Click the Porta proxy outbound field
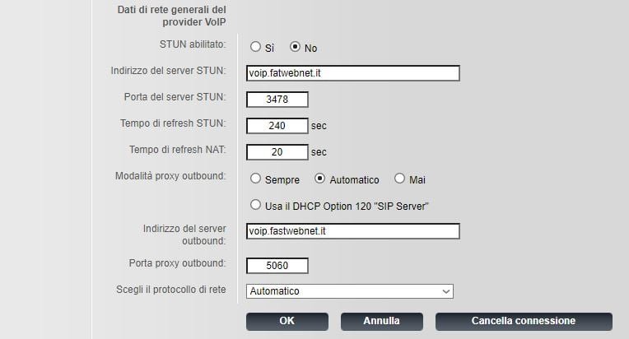This screenshot has width=629, height=339. coord(277,266)
